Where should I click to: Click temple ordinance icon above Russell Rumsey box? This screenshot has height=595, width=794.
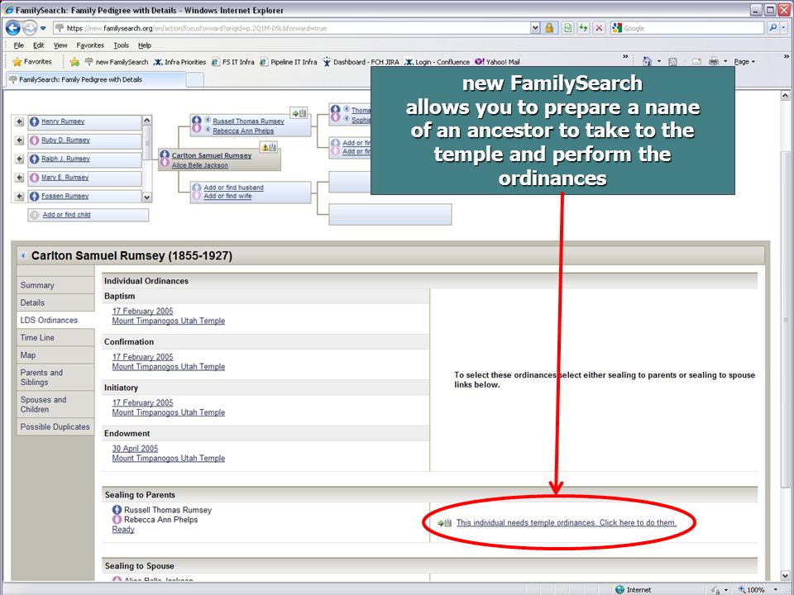299,113
